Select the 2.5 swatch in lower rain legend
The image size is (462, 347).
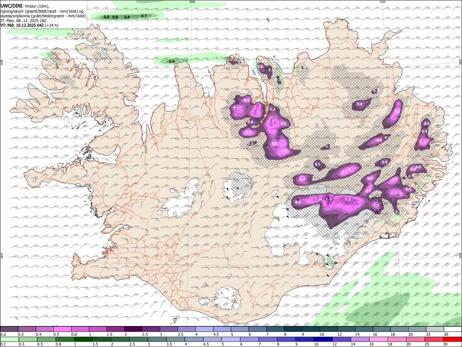[139, 339]
